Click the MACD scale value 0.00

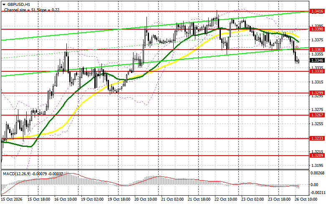(314, 184)
